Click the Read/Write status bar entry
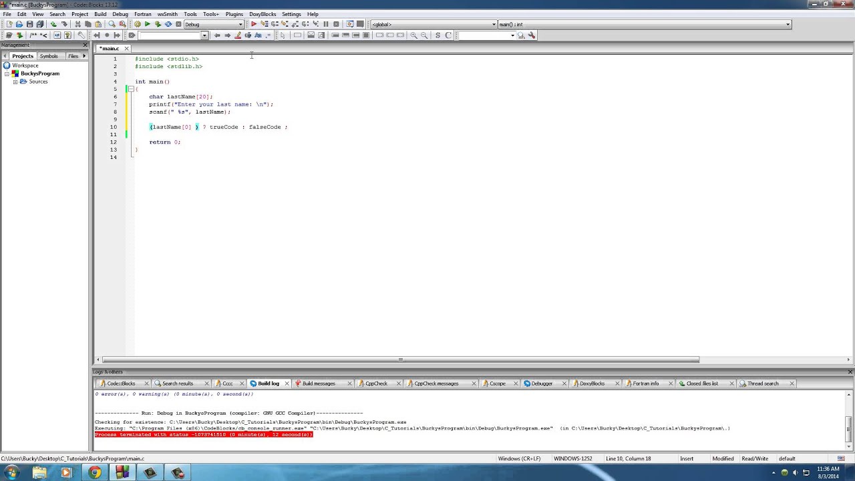This screenshot has height=481, width=855. 755,459
